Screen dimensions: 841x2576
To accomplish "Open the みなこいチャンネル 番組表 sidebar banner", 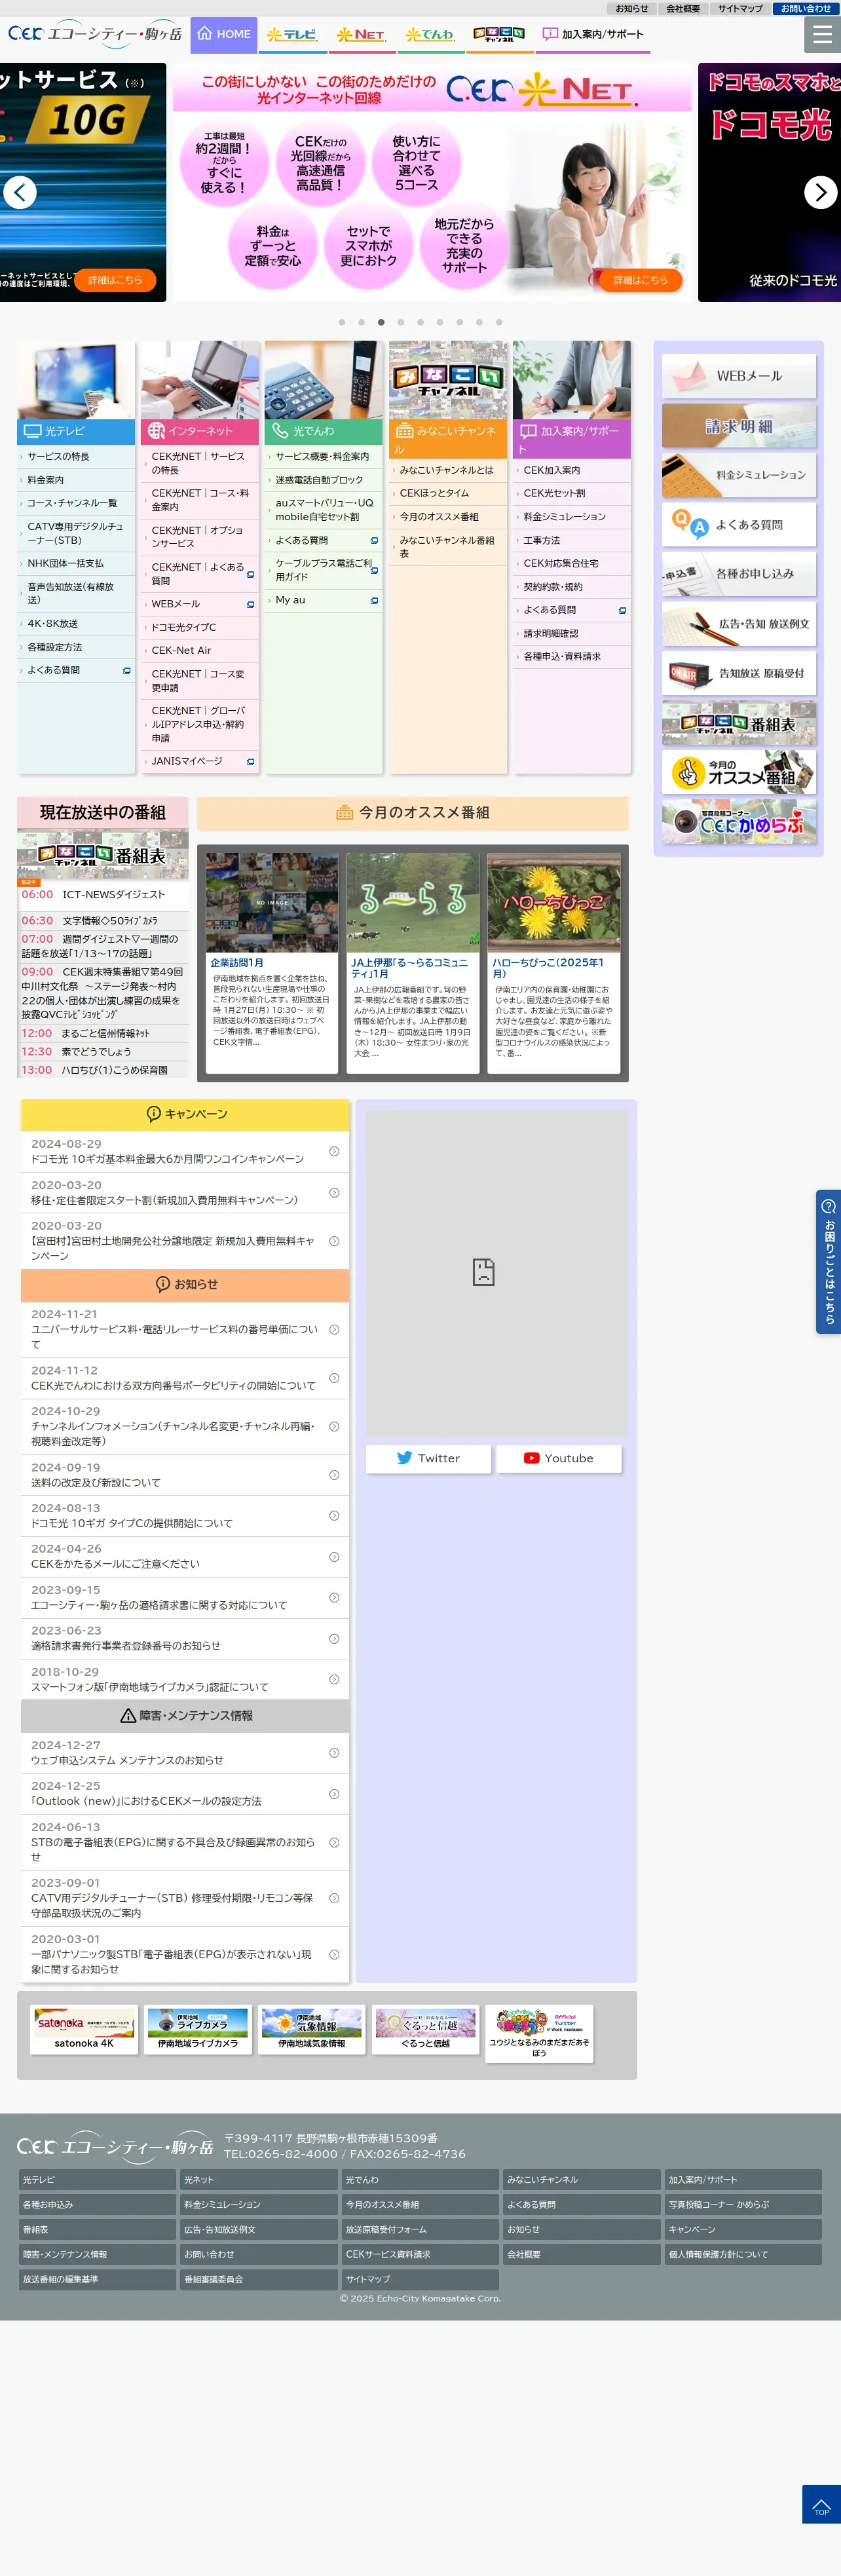I will pyautogui.click(x=739, y=723).
